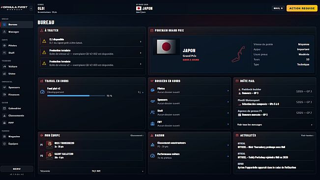Click the Formula First Manager logo
Viewport: 320px width, 180px height.
coord(14,8)
